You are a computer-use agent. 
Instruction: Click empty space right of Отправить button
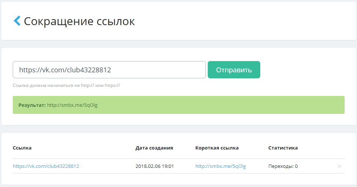tap(304, 70)
